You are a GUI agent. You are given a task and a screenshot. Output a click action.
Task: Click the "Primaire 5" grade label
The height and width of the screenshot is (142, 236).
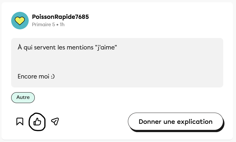43,24
